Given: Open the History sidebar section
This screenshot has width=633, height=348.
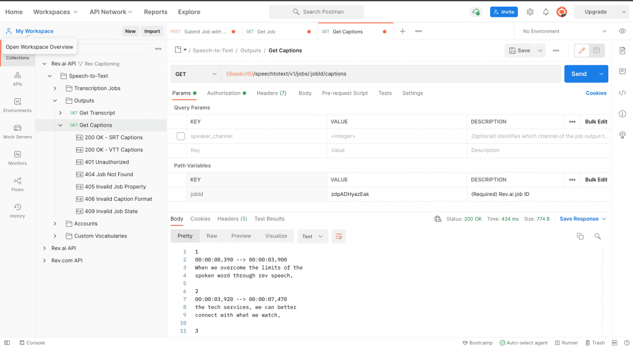Looking at the screenshot, I should pyautogui.click(x=17, y=210).
